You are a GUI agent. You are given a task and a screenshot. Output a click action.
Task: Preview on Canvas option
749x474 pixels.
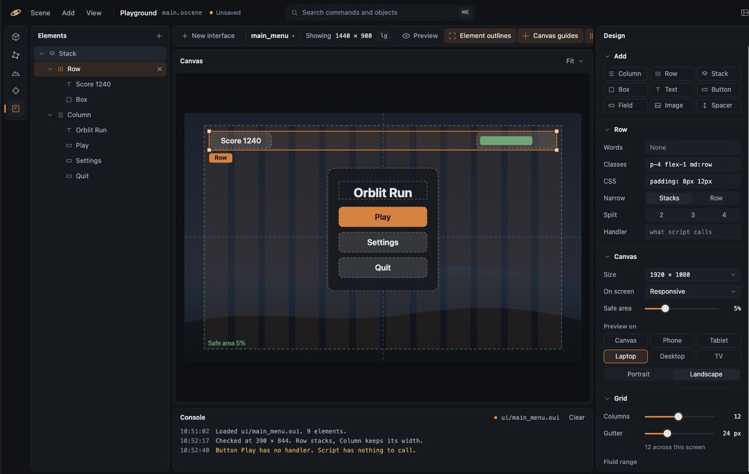pyautogui.click(x=625, y=340)
